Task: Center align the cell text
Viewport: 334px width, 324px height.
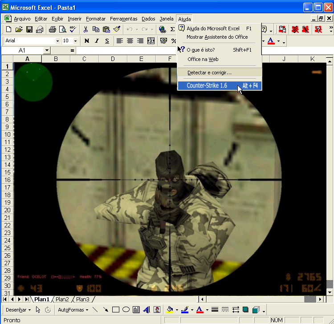Action: [130, 40]
